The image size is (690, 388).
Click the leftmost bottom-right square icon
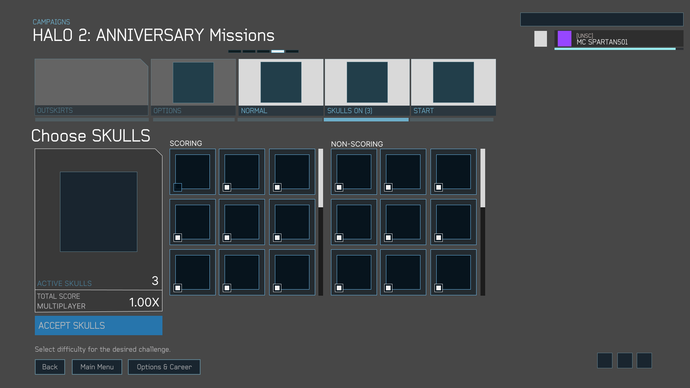(605, 360)
